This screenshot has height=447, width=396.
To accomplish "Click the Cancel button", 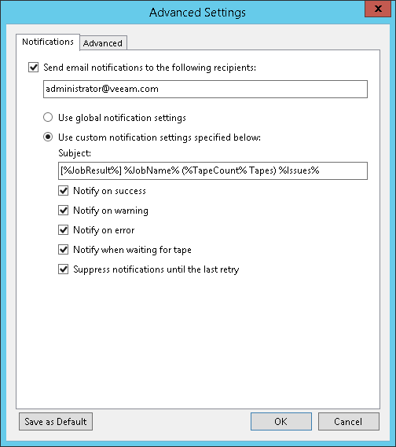I will click(x=348, y=421).
